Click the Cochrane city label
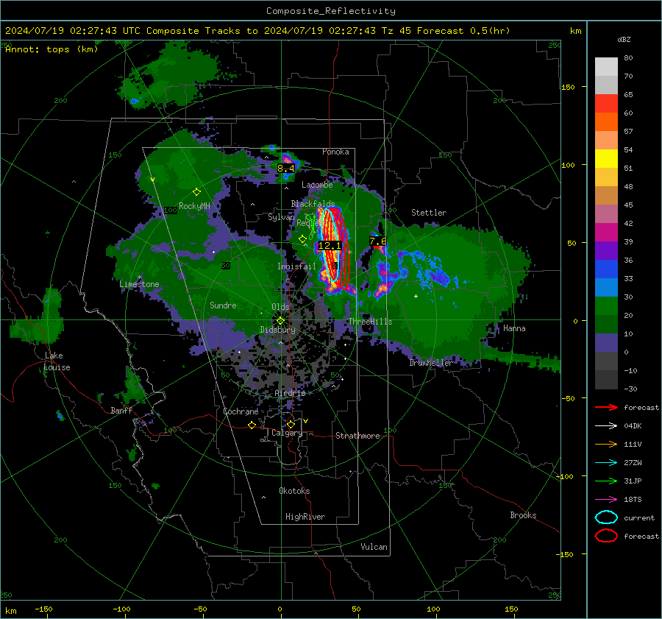Image resolution: width=662 pixels, height=619 pixels. tap(241, 411)
